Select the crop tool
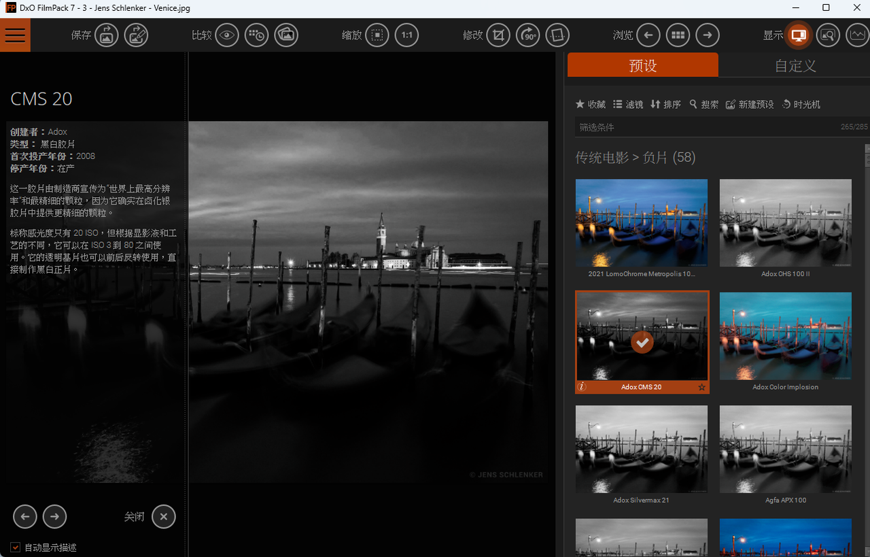The image size is (870, 557). coord(499,35)
